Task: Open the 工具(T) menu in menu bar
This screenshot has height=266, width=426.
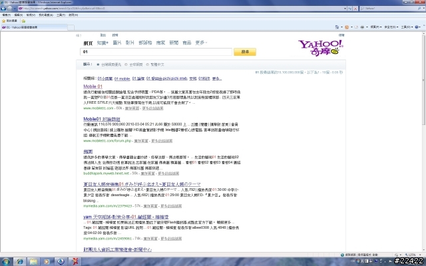Action: click(61, 15)
